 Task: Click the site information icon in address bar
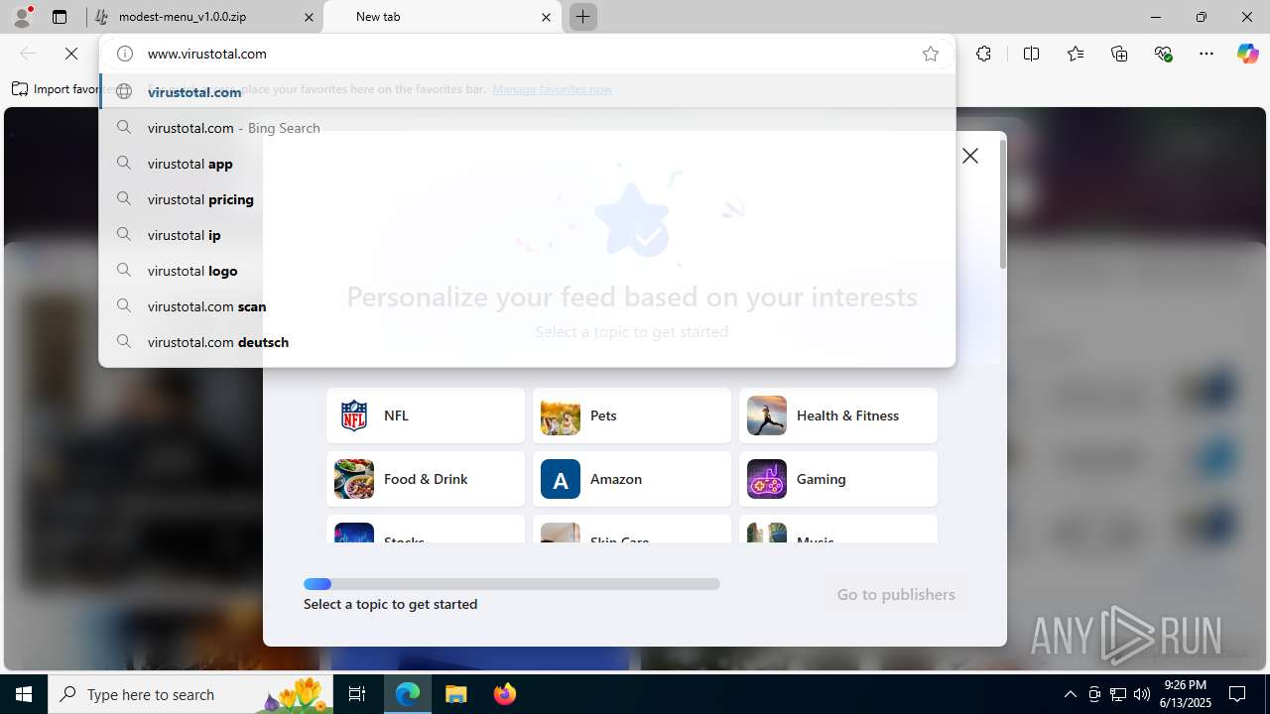(x=125, y=54)
